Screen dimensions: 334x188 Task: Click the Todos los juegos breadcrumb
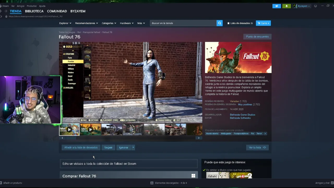[67, 32]
